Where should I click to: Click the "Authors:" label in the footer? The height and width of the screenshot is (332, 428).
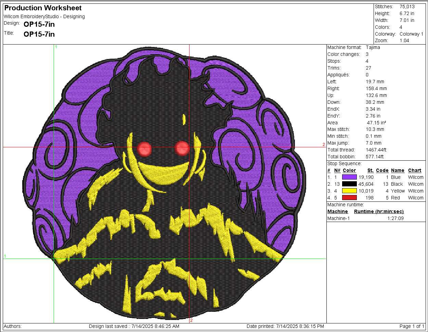[13, 326]
